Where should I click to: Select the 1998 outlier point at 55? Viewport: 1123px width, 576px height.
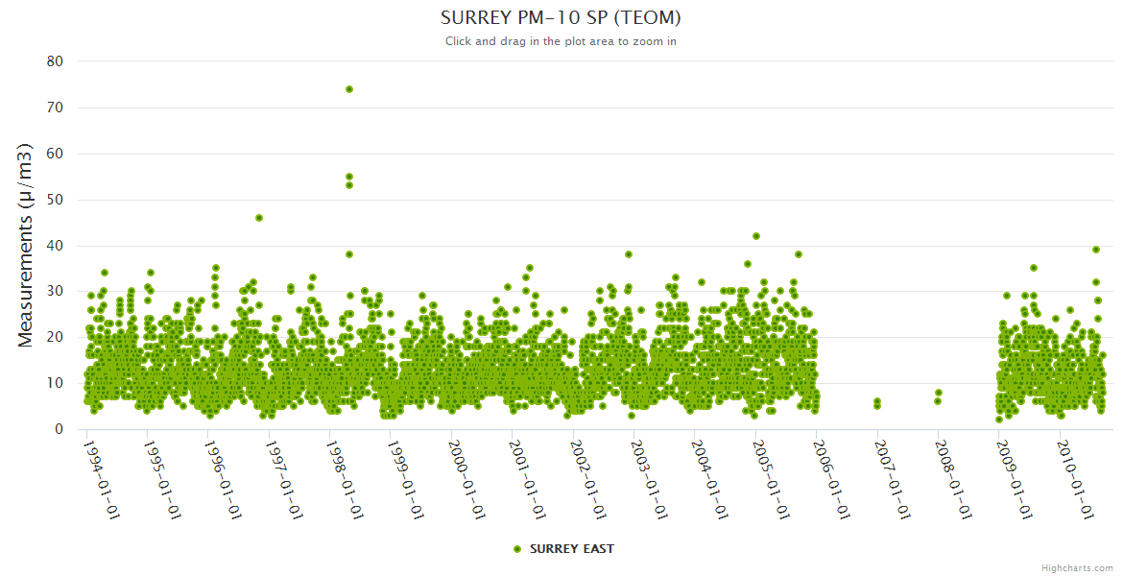349,177
